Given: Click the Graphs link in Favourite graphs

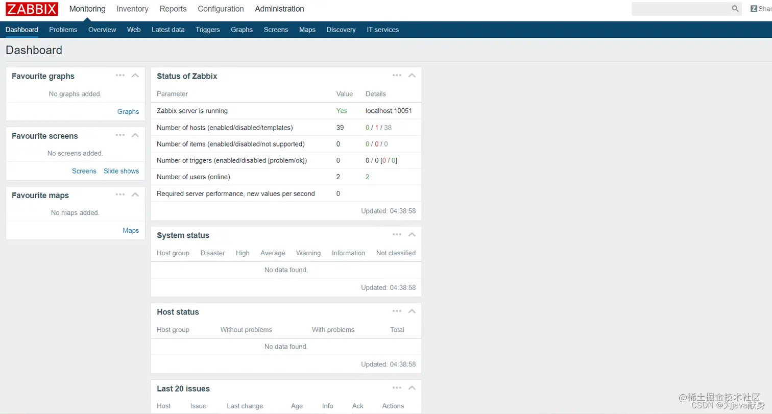Looking at the screenshot, I should [128, 111].
